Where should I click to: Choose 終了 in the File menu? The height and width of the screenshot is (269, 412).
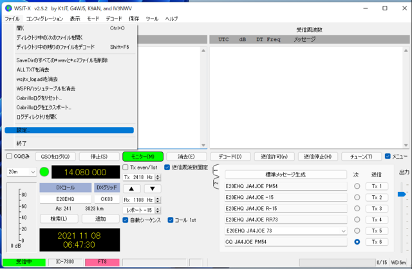click(69, 143)
